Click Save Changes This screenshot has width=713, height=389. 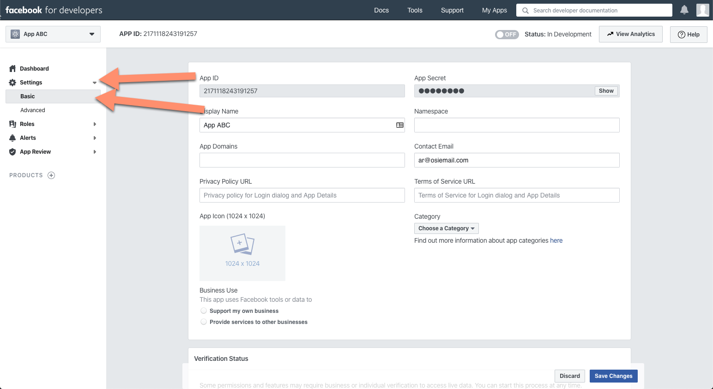pos(614,376)
